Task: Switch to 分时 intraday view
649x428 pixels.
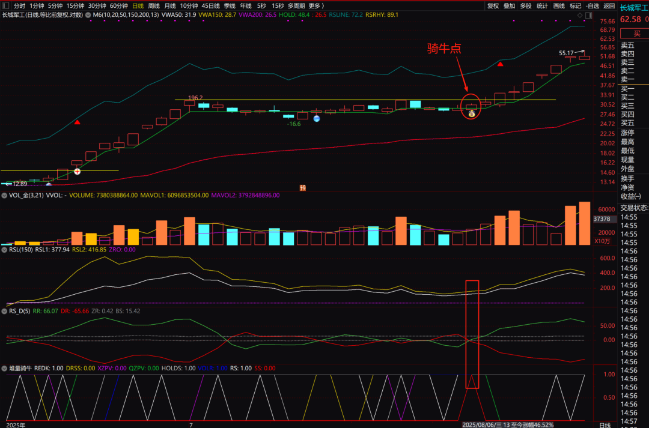Action: [x=19, y=6]
